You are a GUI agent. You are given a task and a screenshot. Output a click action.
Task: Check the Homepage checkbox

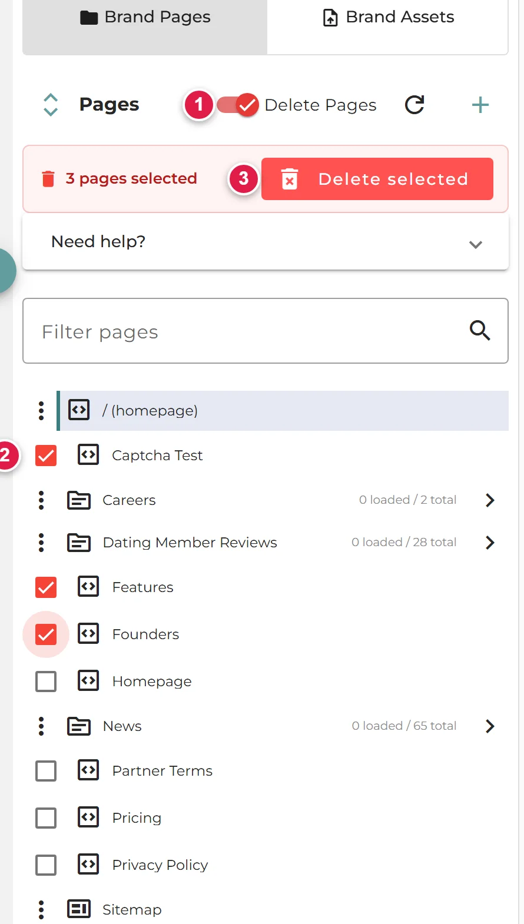click(46, 682)
